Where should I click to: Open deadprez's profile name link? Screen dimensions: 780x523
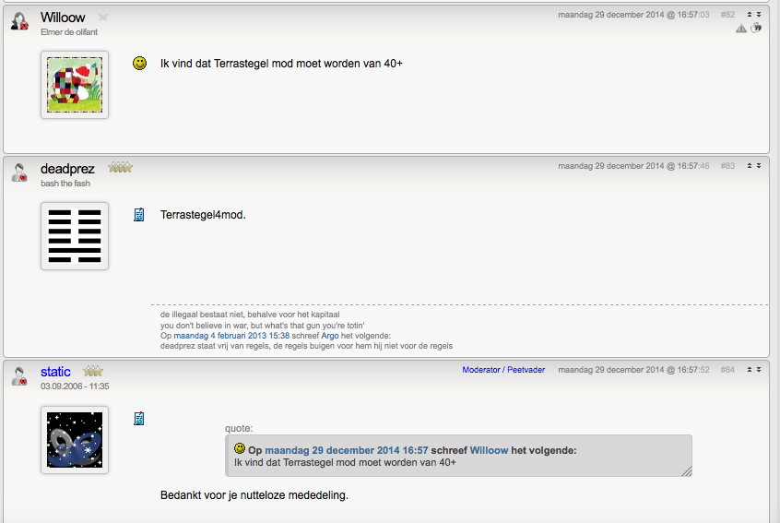click(67, 169)
